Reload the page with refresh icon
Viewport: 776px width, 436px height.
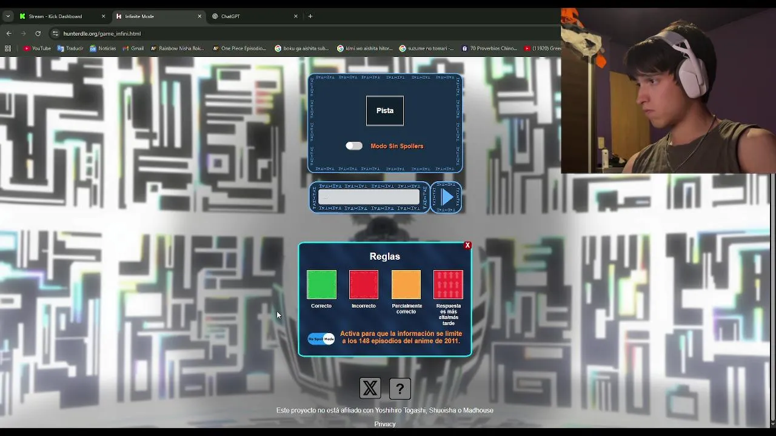tap(38, 33)
